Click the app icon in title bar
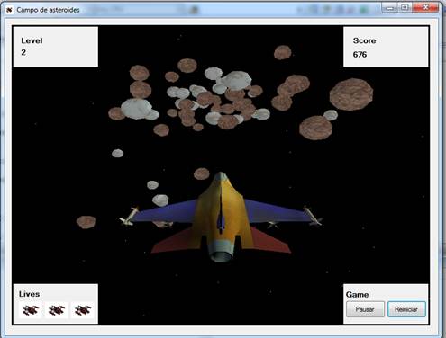 pyautogui.click(x=9, y=10)
